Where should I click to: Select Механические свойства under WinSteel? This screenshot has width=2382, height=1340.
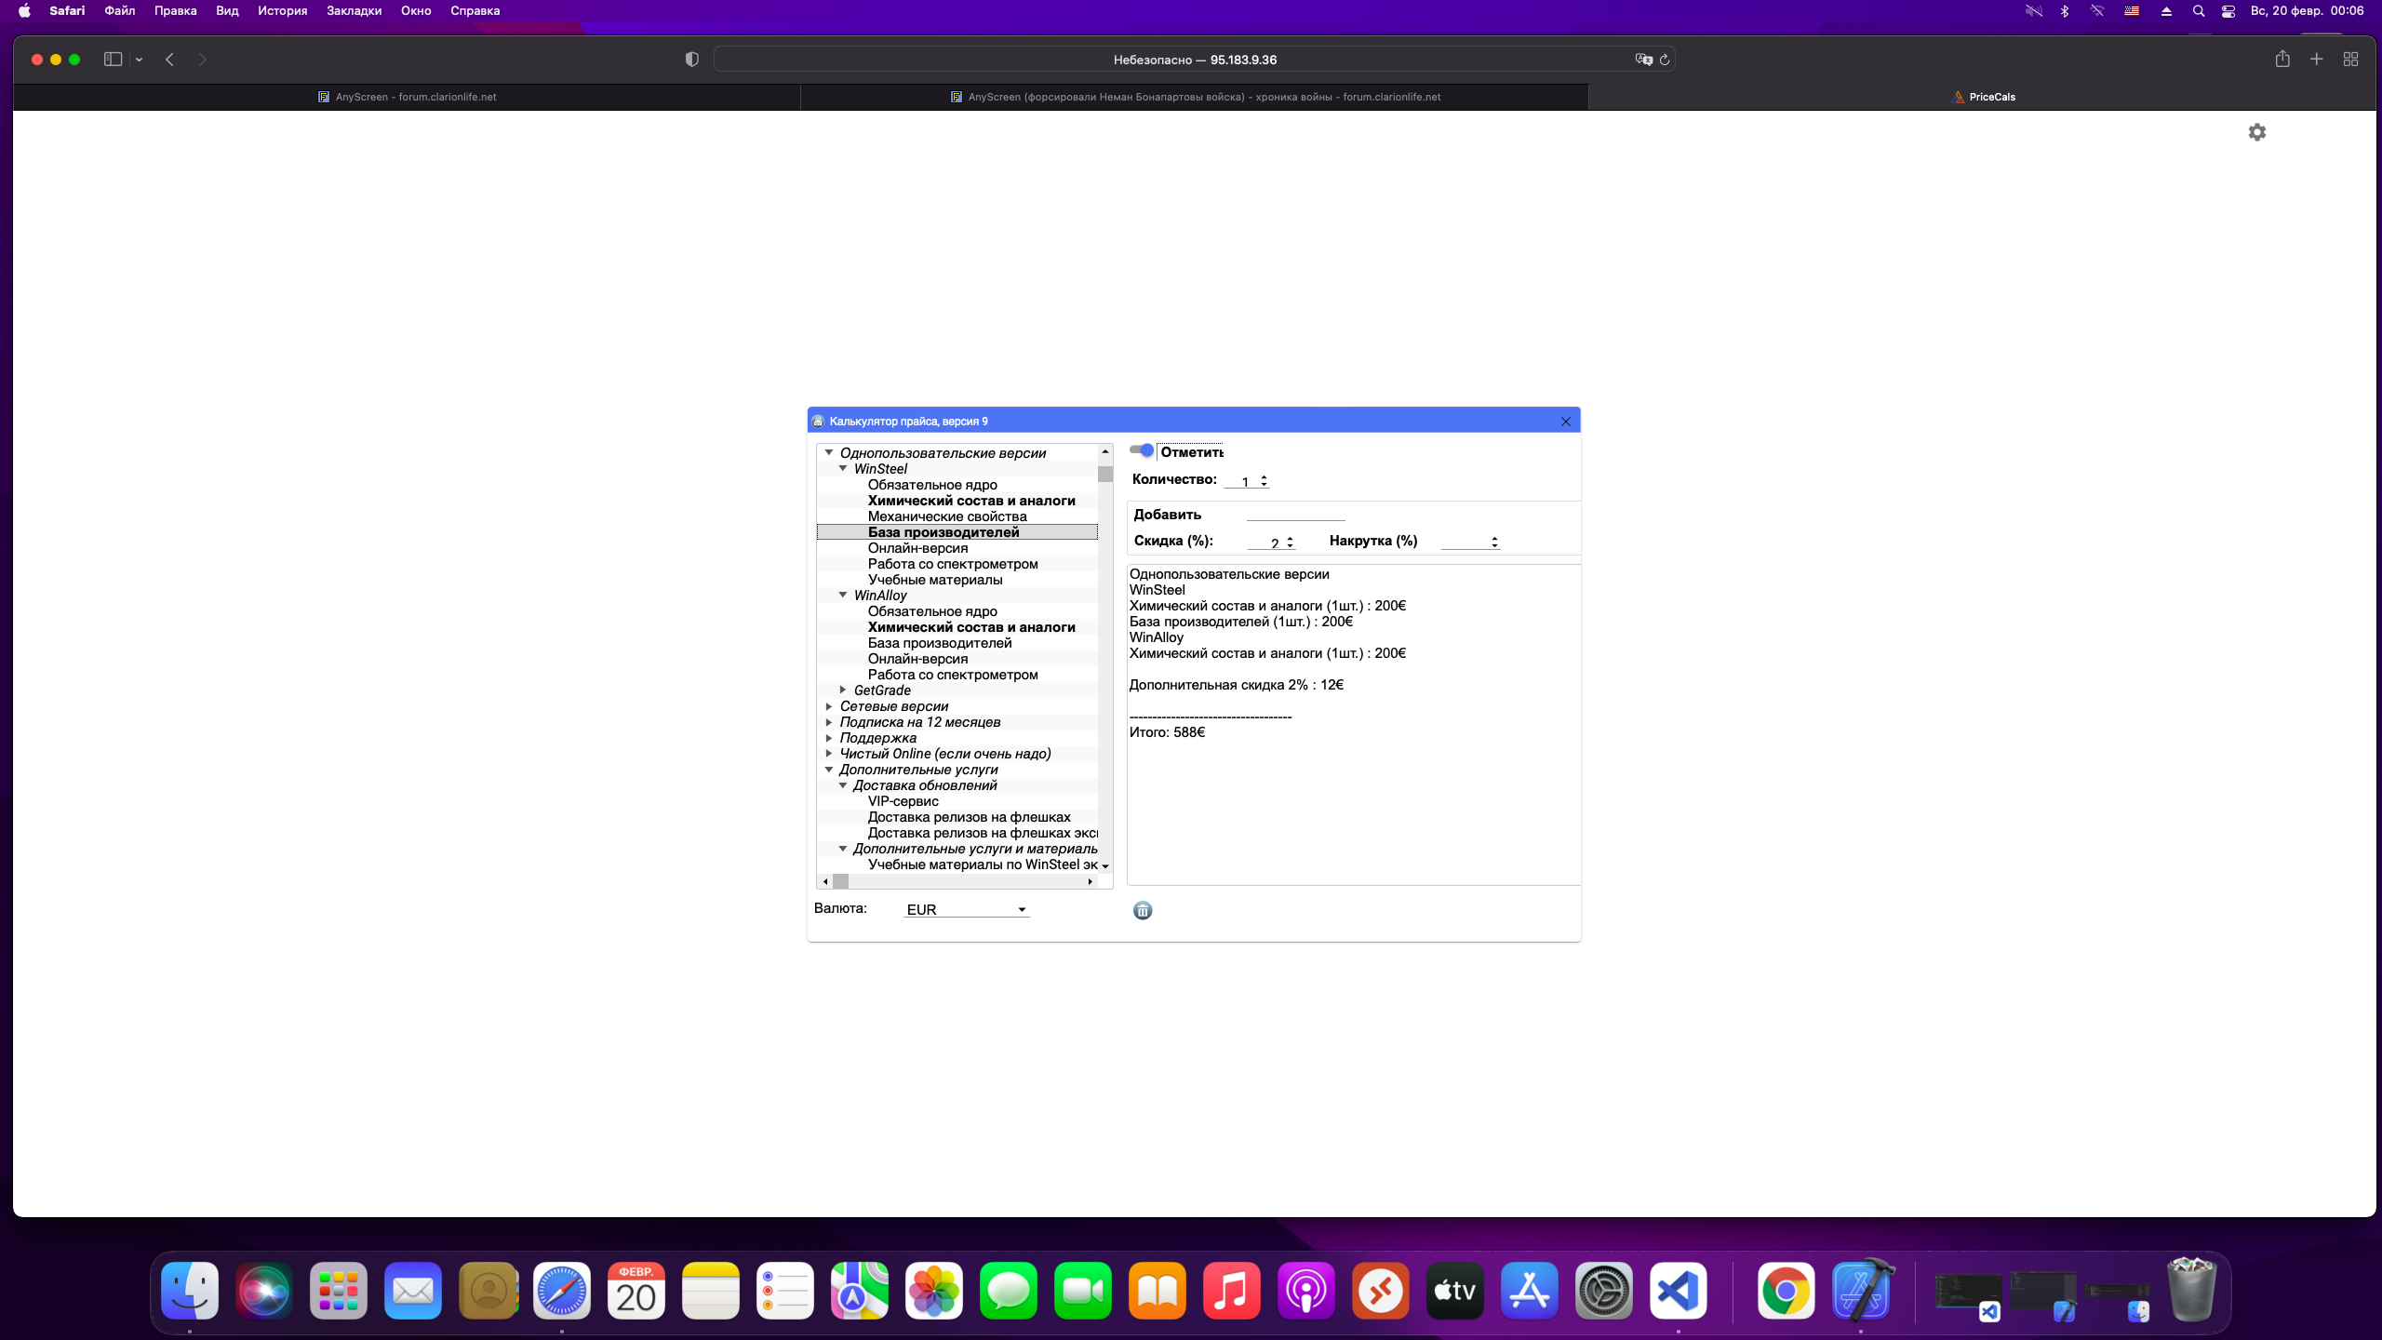point(946,516)
